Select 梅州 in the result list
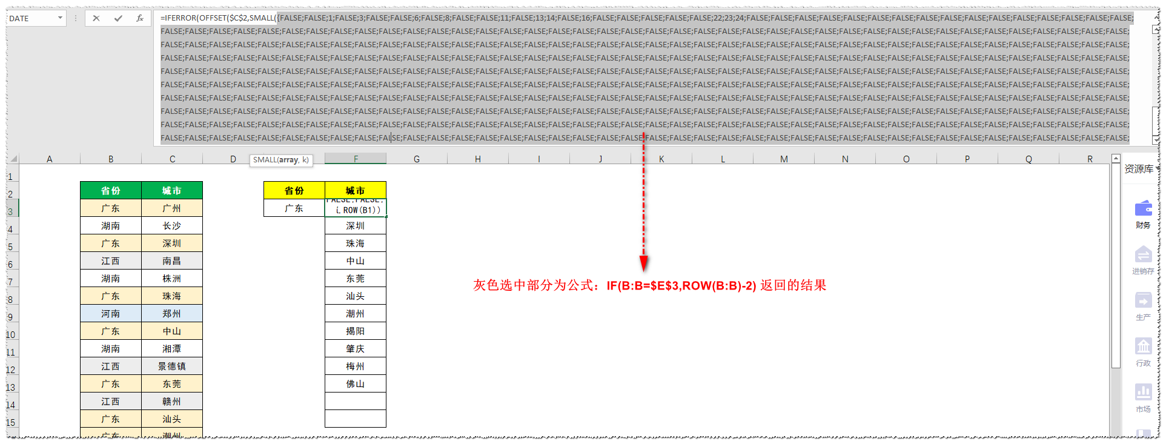Image resolution: width=1166 pixels, height=444 pixels. pos(356,366)
